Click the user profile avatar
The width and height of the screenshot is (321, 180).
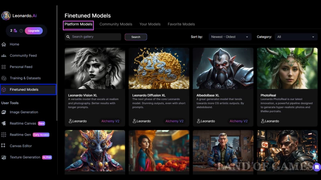(6, 16)
